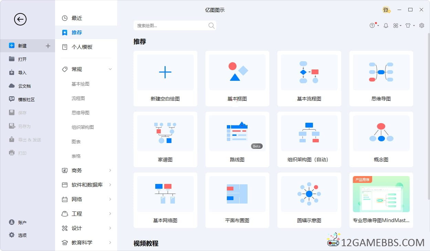The width and height of the screenshot is (430, 251).
Task: Click 选项 in the left sidebar
Action: point(22,235)
